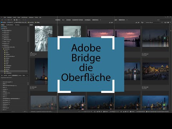Check the Beleuchtung keyword checkbox
Image resolution: width=172 pixels, height=129 pixels.
[x=2, y=104]
